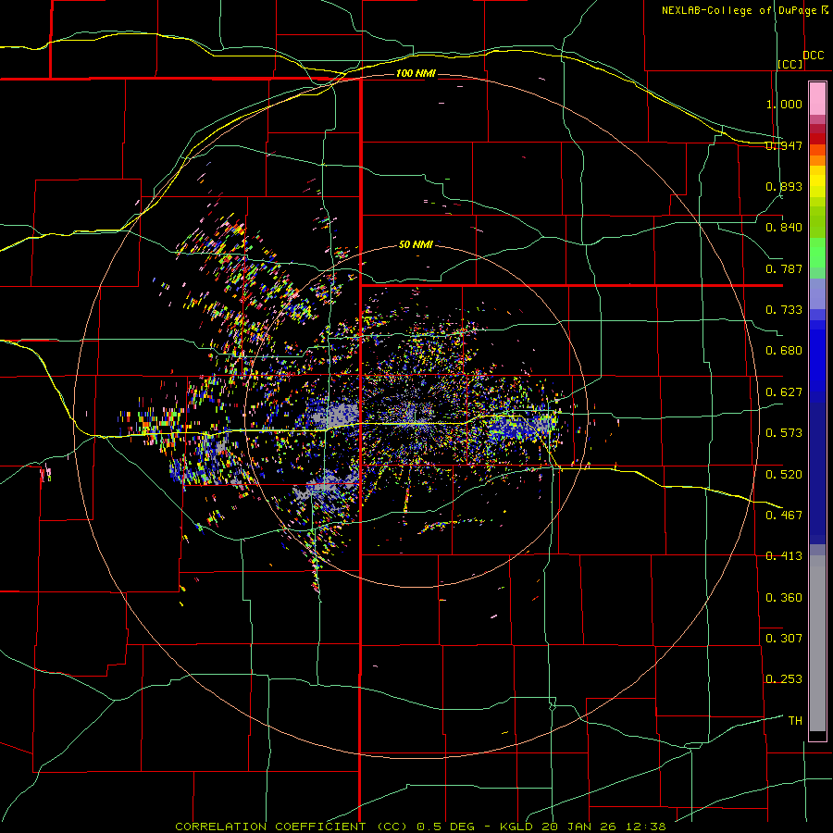Pick the lavender color bar segment
833x833 pixels.
(817, 293)
